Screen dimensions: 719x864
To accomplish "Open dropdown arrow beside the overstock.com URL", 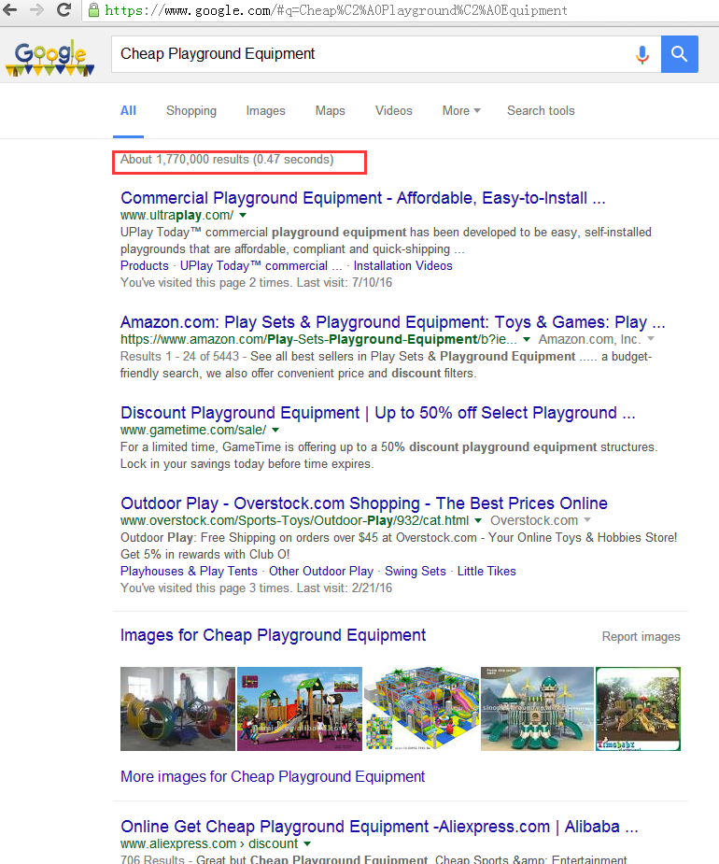I will (478, 520).
